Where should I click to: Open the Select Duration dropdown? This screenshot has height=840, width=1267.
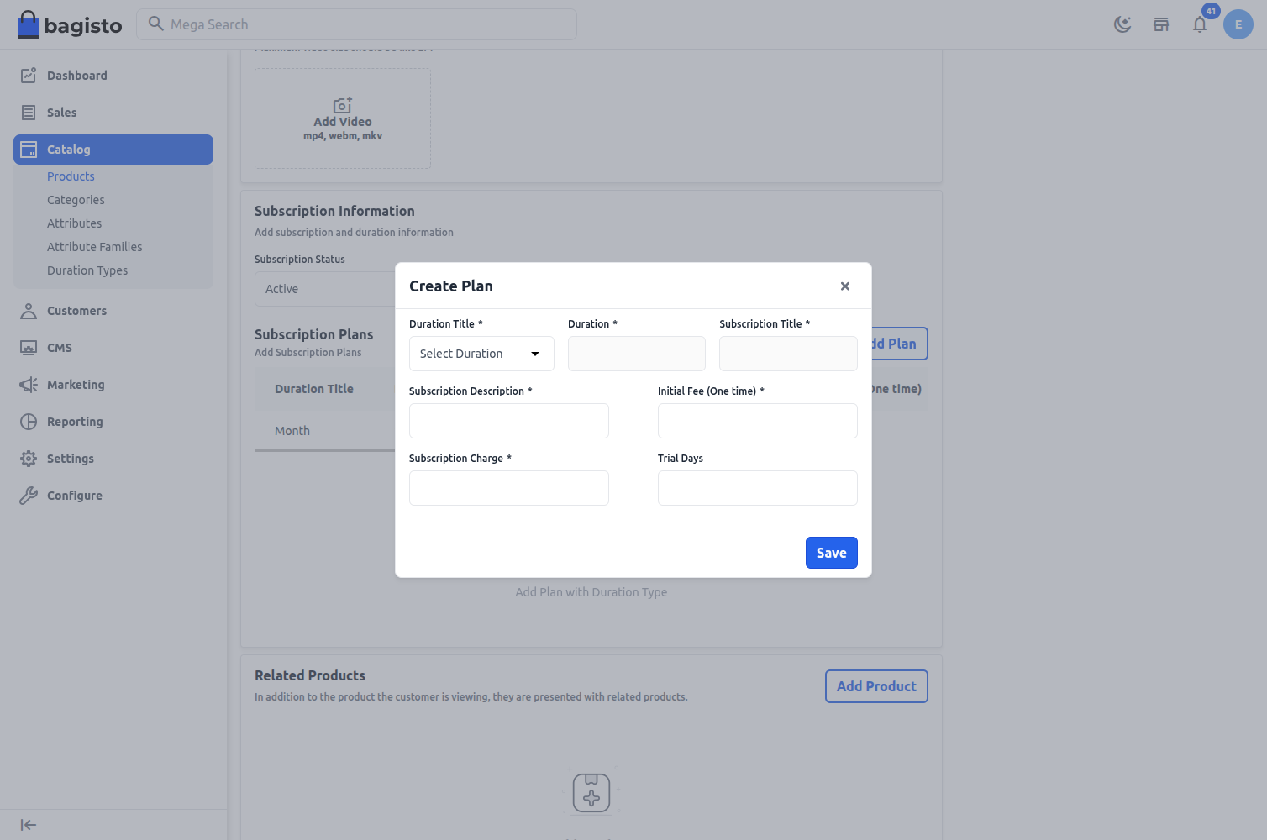481,353
